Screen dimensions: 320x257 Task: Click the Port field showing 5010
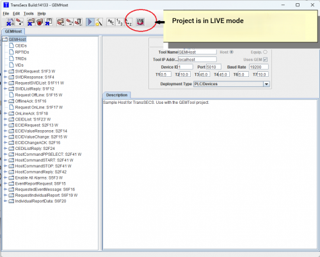(214, 67)
